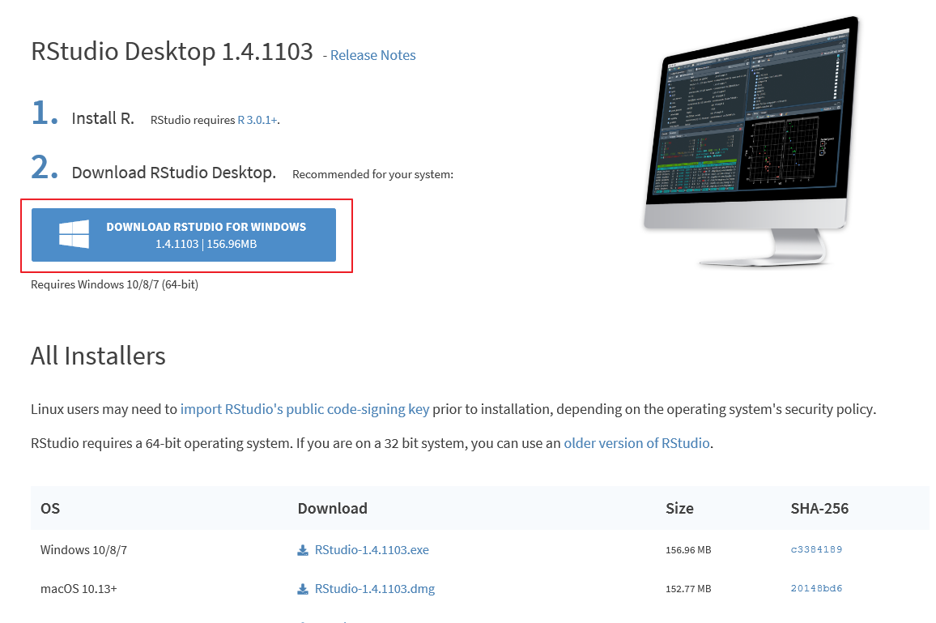Viewport: 936px width, 623px height.
Task: Click 'Download RStudio Desktop.' step text
Action: click(174, 173)
